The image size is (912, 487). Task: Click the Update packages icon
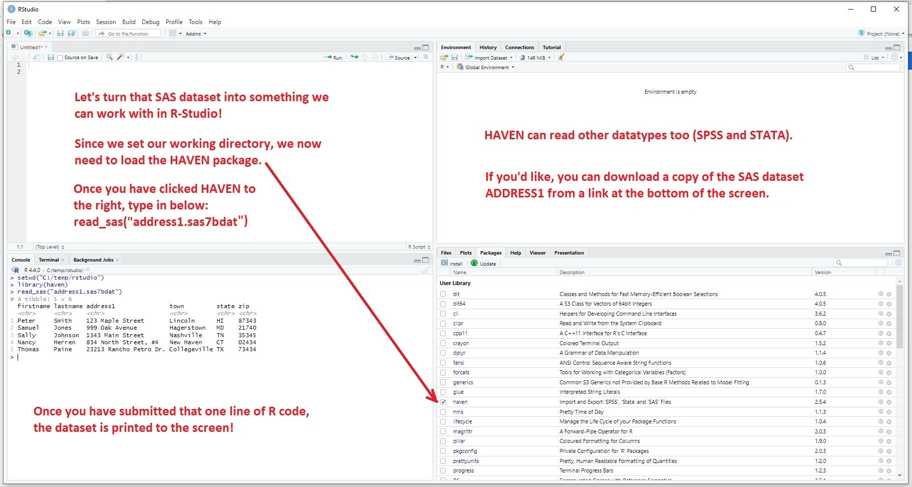click(483, 263)
